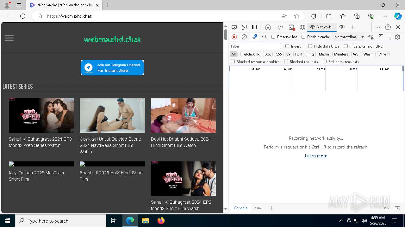Export HAR with the down arrow
Viewport: 405px width, 227px height.
tap(390, 37)
